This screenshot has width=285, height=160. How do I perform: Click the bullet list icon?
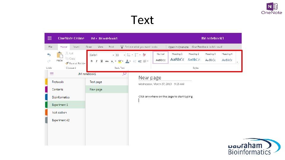[129, 55]
